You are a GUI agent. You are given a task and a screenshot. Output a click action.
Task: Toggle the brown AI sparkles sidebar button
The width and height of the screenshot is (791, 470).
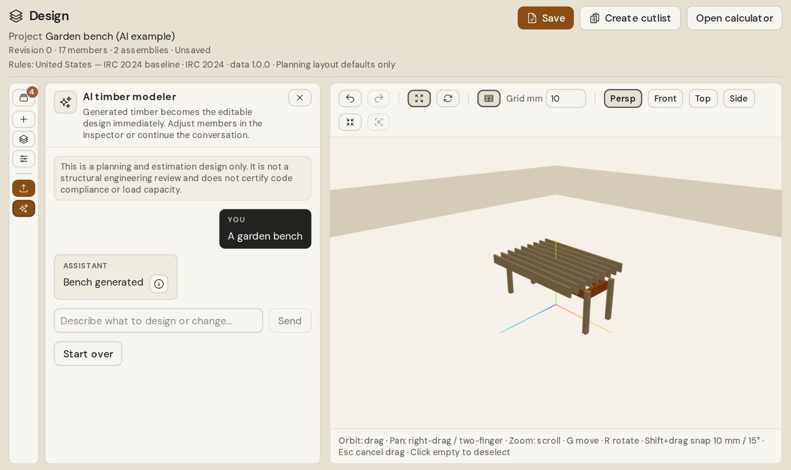23,208
